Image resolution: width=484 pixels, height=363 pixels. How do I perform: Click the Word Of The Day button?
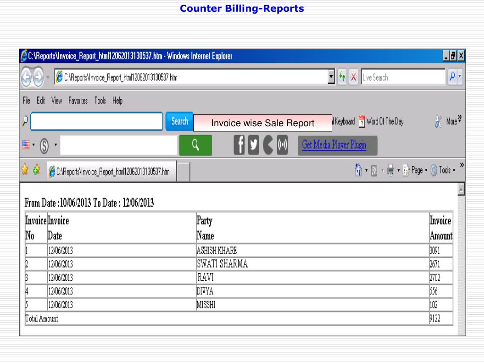pos(381,121)
